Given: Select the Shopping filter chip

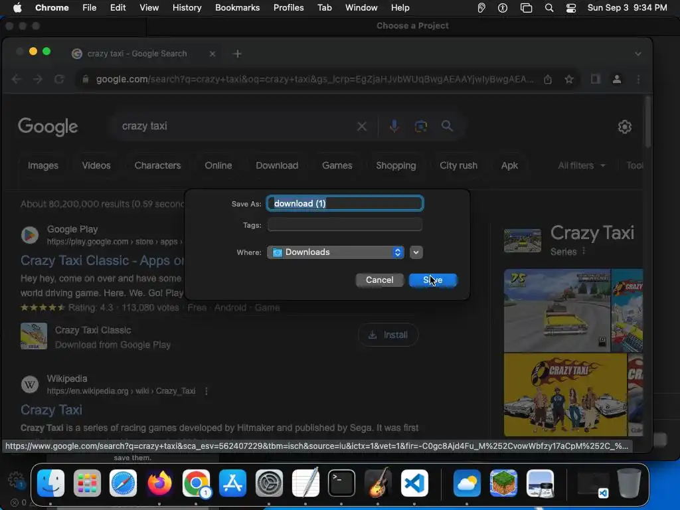Looking at the screenshot, I should pyautogui.click(x=396, y=165).
